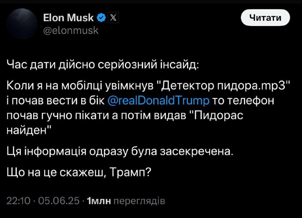Open the 1млн view count
The image size is (302, 218).
click(99, 201)
